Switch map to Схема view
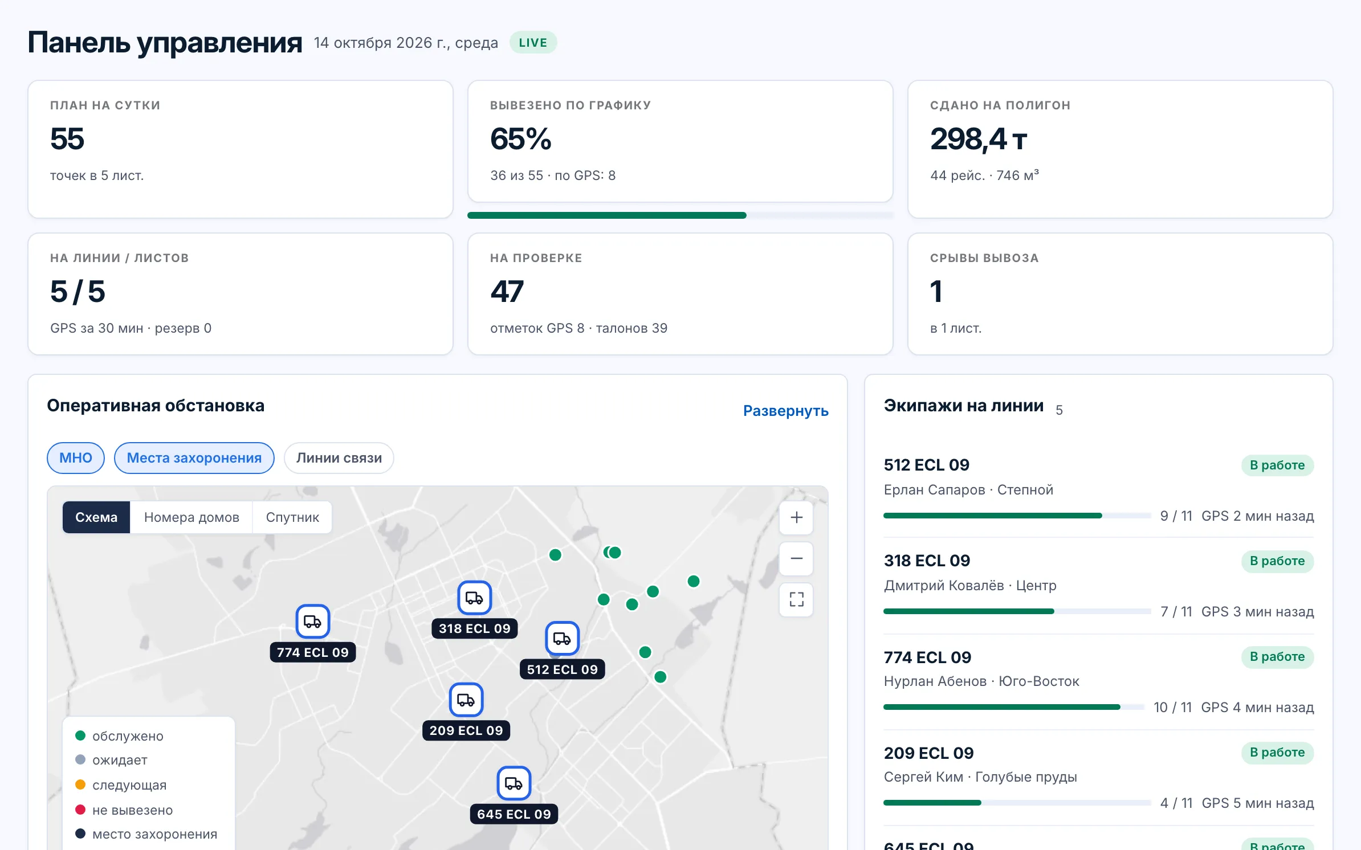 pos(96,517)
